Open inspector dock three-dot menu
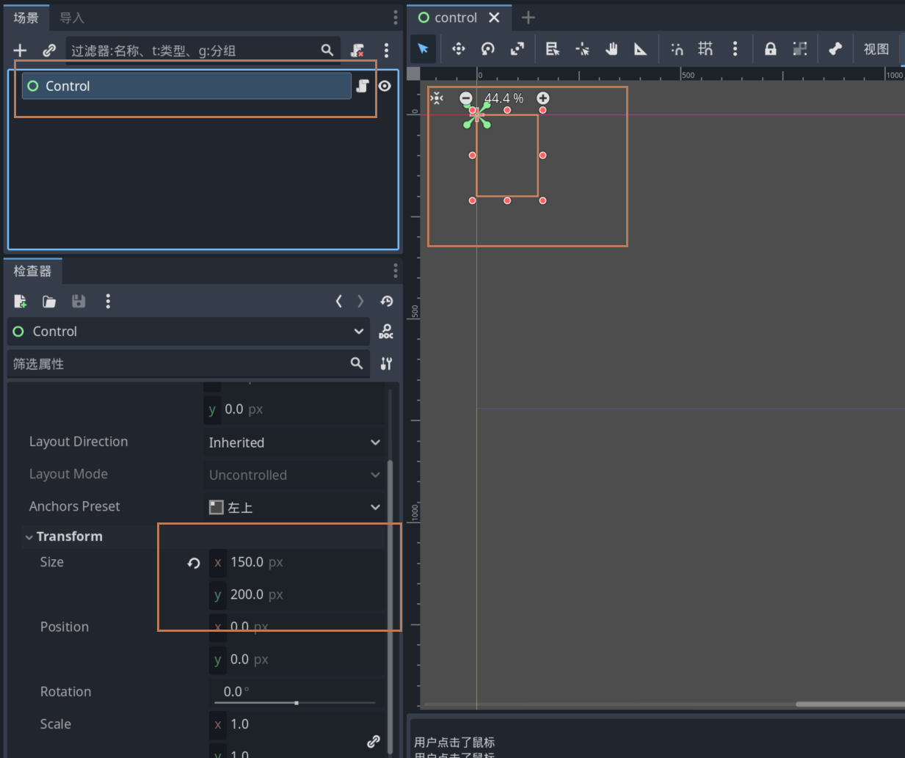The width and height of the screenshot is (905, 758). coord(395,271)
